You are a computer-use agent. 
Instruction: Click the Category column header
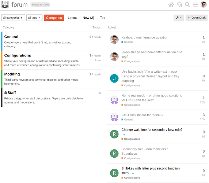pos(8,27)
